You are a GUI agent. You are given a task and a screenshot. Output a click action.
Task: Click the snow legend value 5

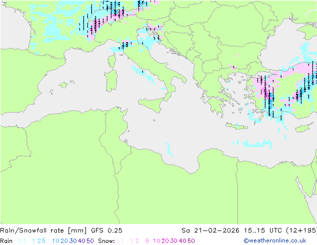coord(147,241)
